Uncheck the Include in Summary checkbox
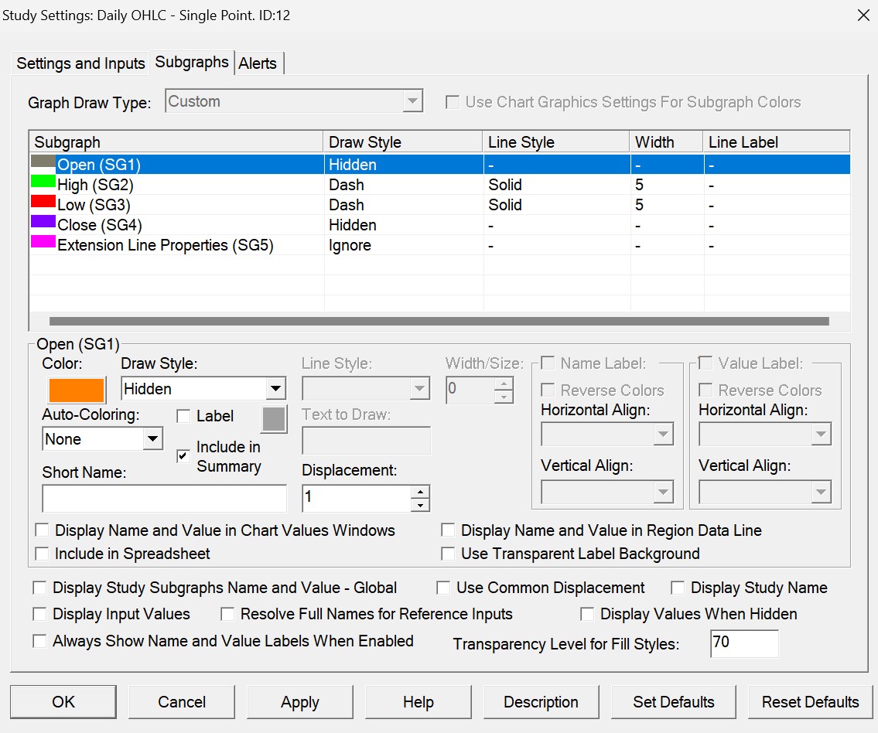 183,456
